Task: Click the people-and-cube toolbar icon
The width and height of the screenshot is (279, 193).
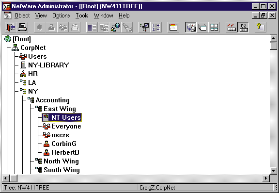Action: point(115,27)
